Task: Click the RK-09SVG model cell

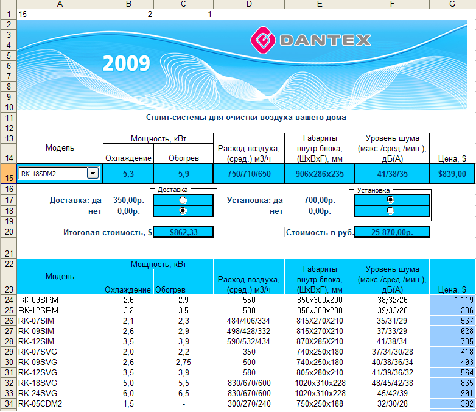Action: click(60, 362)
